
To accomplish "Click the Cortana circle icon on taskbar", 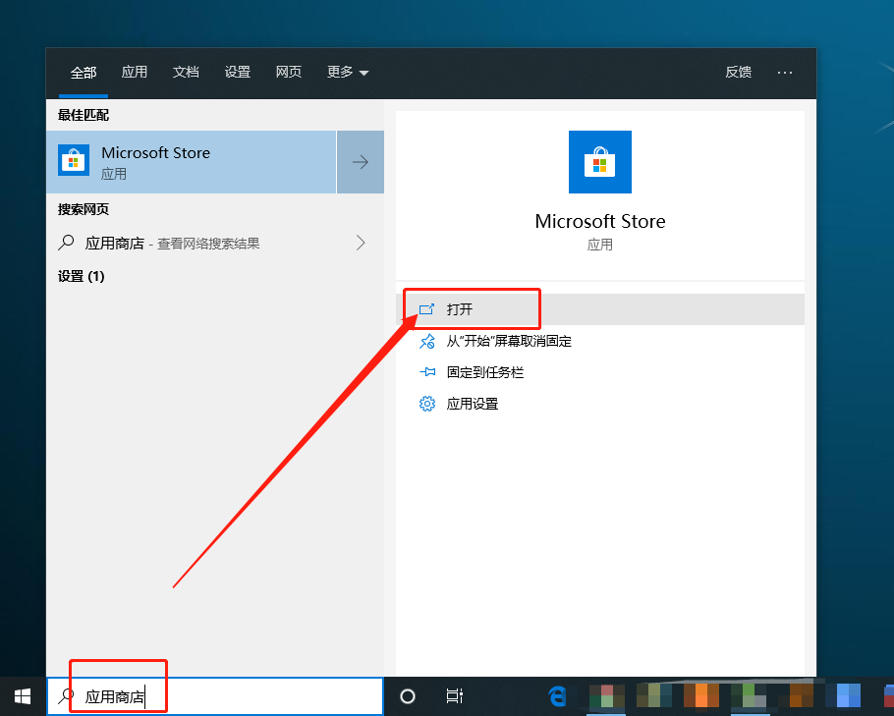I will click(x=408, y=696).
